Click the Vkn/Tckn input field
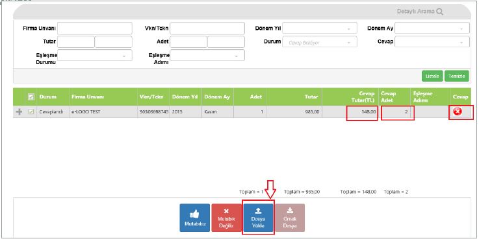 click(207, 28)
